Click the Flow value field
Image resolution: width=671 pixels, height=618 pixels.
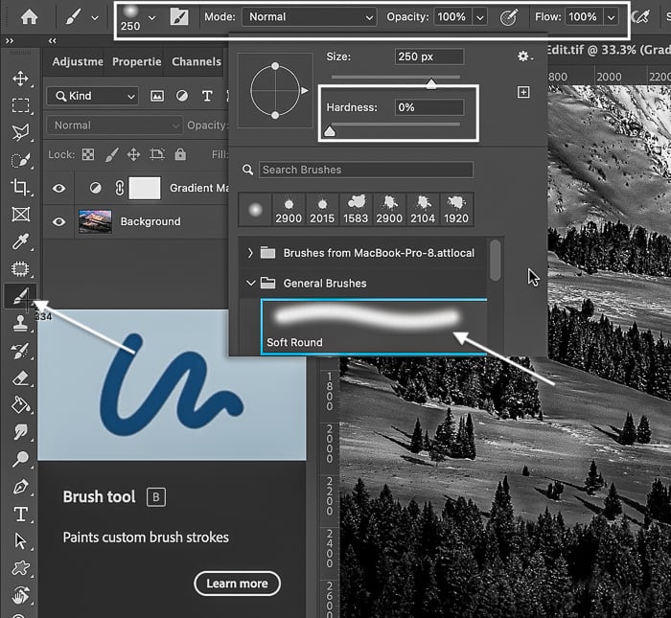(x=584, y=17)
